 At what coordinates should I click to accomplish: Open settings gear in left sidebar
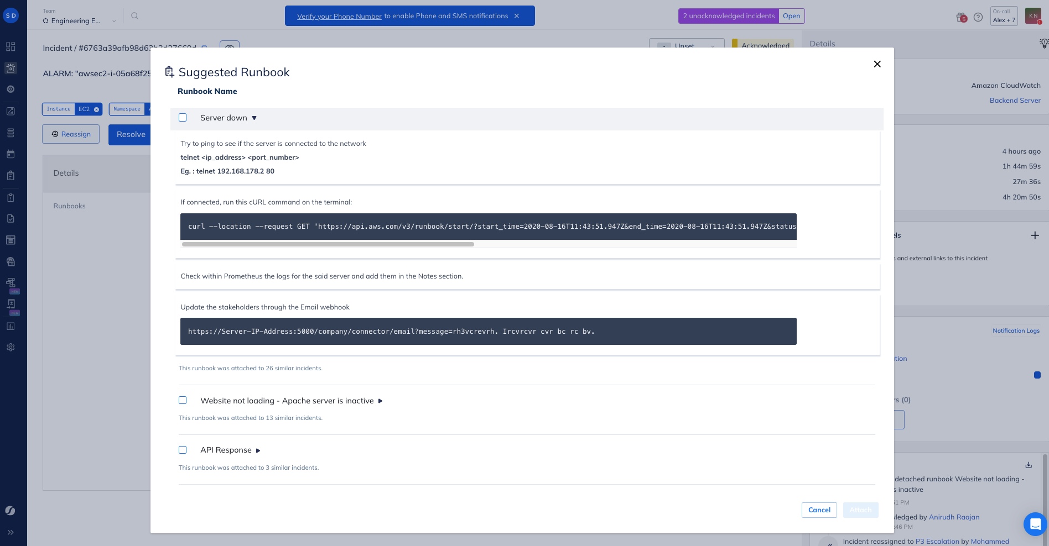tap(11, 348)
